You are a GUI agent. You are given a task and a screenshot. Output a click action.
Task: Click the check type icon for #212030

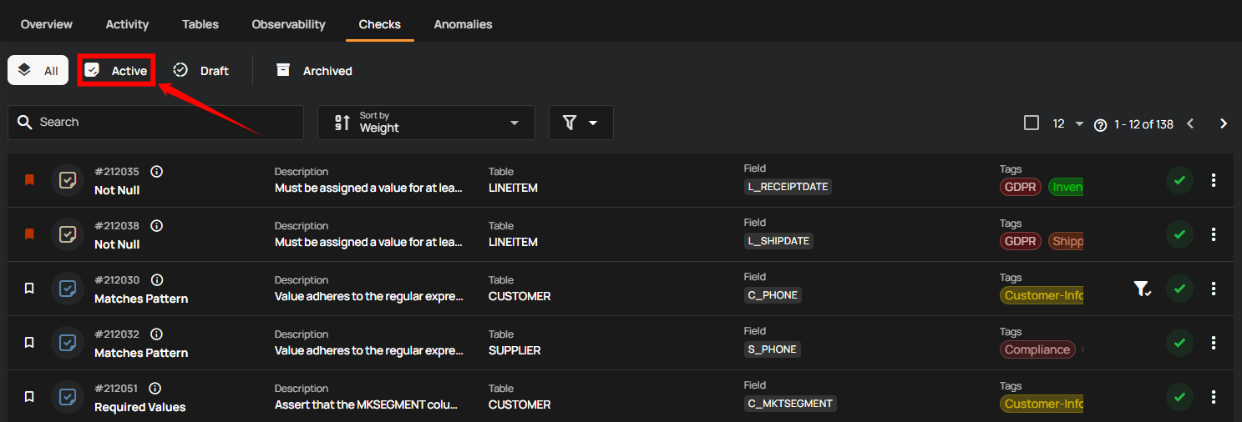[68, 288]
